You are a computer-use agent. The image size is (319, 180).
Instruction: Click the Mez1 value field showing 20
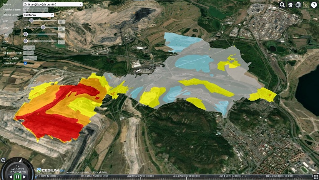click(61, 22)
